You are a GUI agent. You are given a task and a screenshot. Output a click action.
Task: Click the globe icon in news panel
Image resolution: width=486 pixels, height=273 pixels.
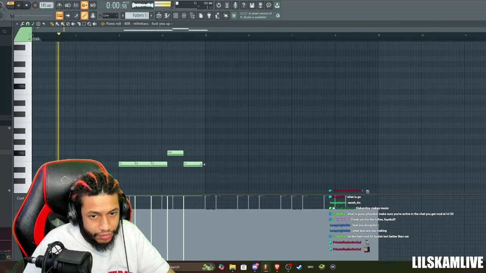point(278,16)
